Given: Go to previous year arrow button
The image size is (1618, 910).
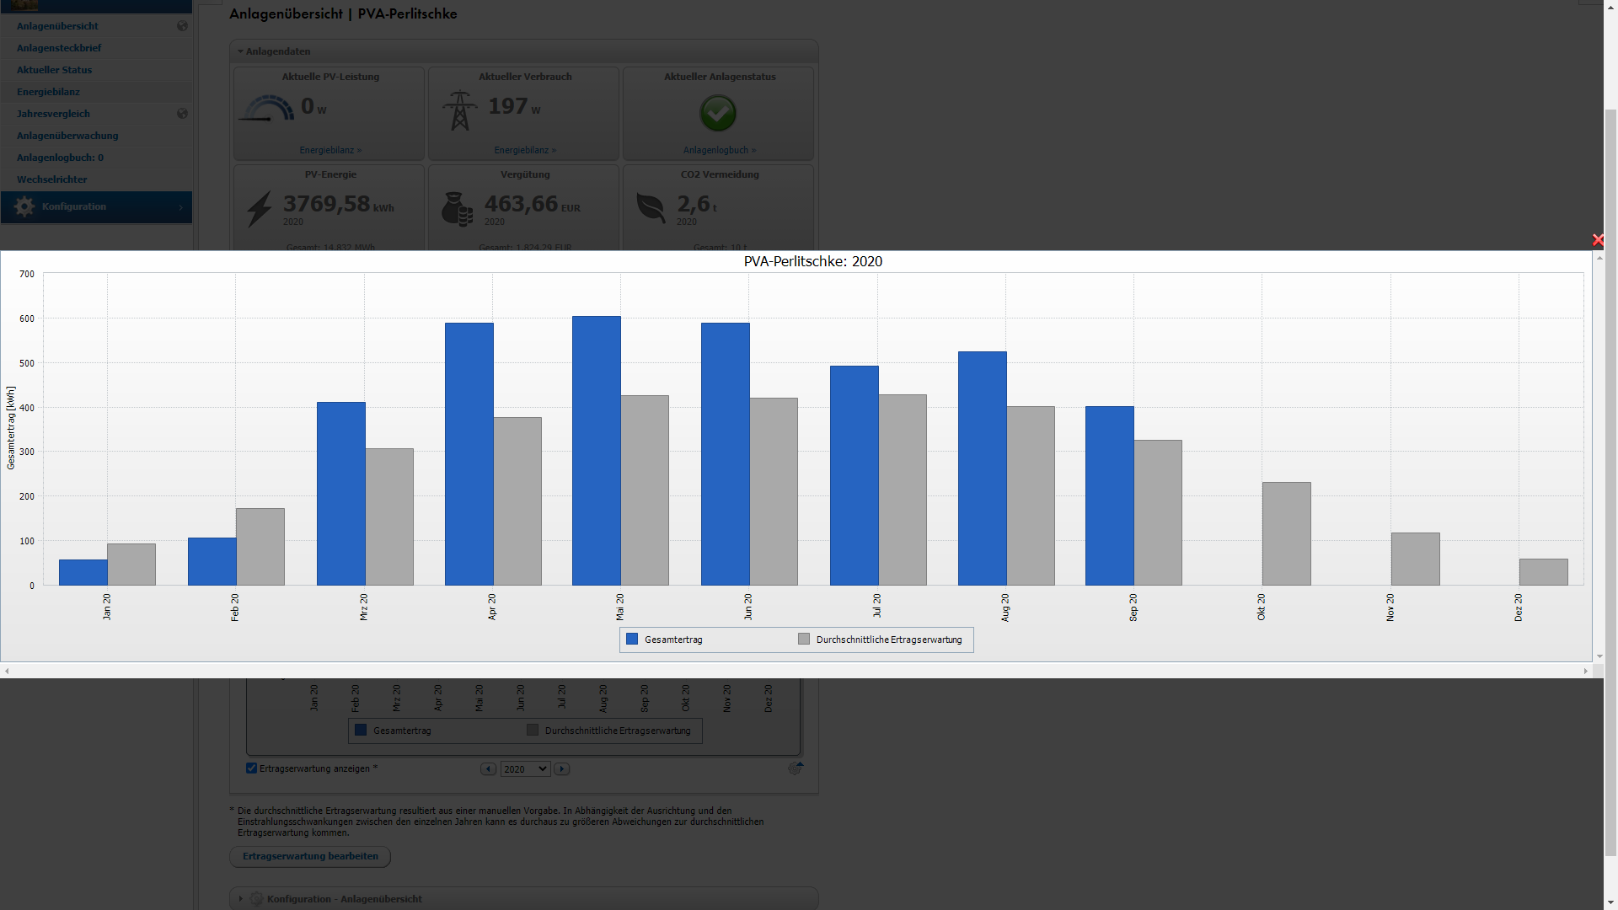Looking at the screenshot, I should tap(488, 769).
